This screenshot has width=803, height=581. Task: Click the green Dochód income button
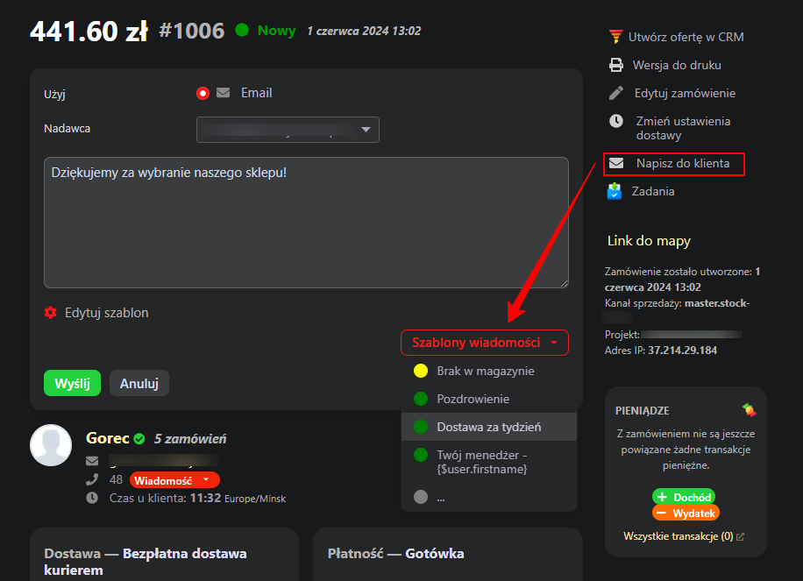tap(683, 497)
